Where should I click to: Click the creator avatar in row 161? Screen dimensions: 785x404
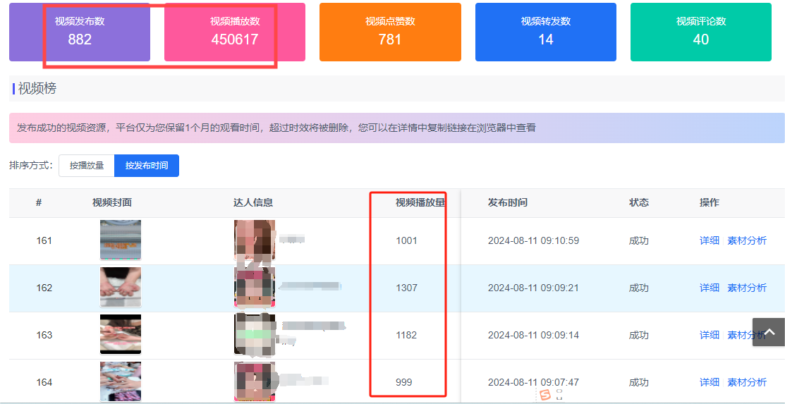(x=254, y=240)
